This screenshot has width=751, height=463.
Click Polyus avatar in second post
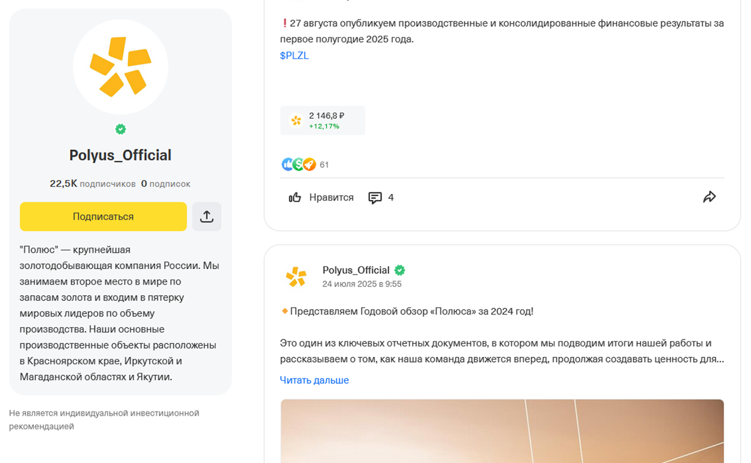click(296, 276)
